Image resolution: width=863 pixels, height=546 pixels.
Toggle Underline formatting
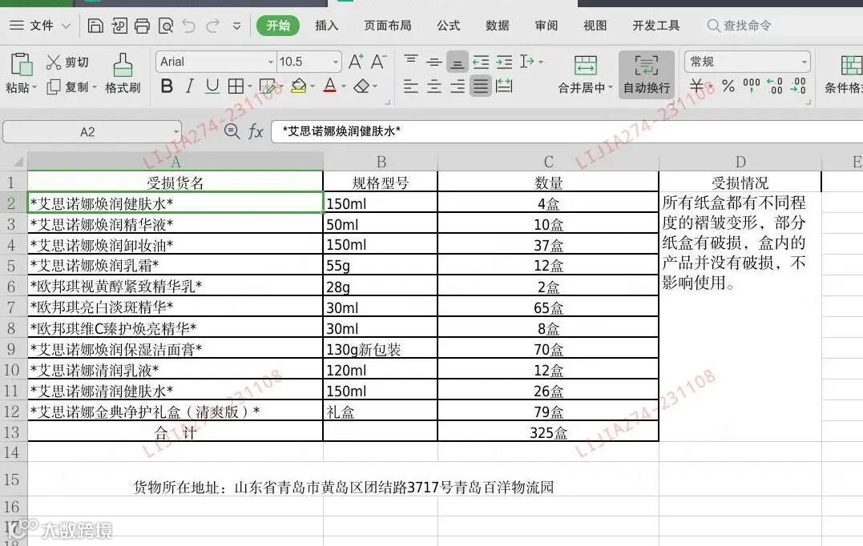[x=212, y=86]
